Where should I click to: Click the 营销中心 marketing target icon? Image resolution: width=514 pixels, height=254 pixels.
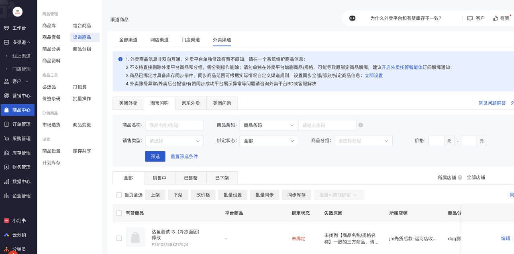pyautogui.click(x=6, y=96)
